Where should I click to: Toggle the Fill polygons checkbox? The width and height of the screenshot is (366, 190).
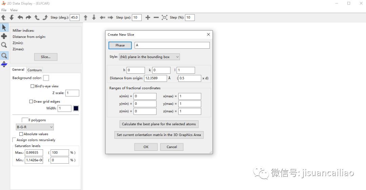click(x=25, y=120)
